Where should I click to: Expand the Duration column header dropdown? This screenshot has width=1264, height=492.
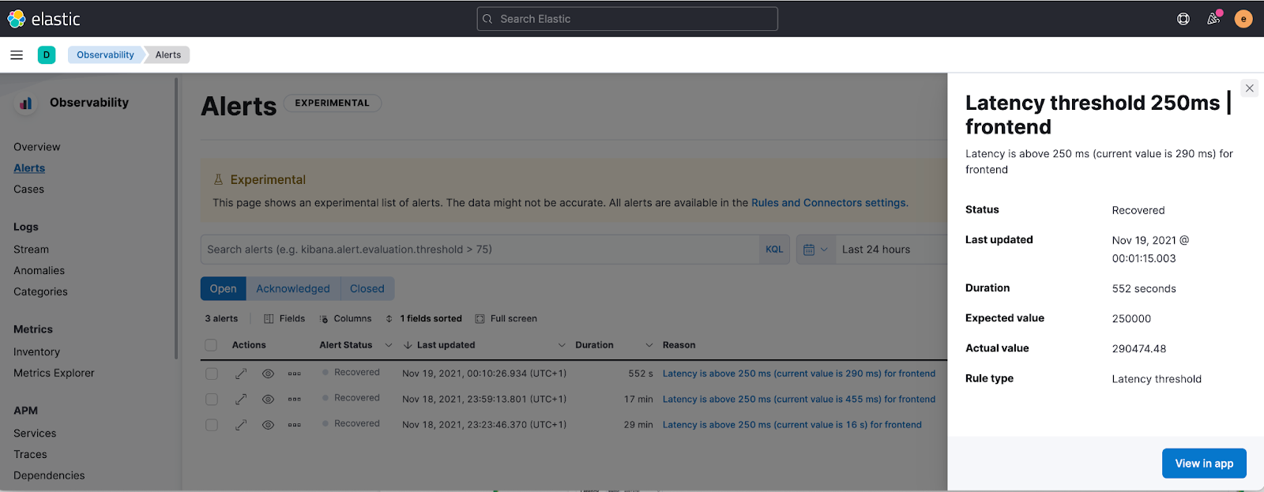[x=649, y=345]
